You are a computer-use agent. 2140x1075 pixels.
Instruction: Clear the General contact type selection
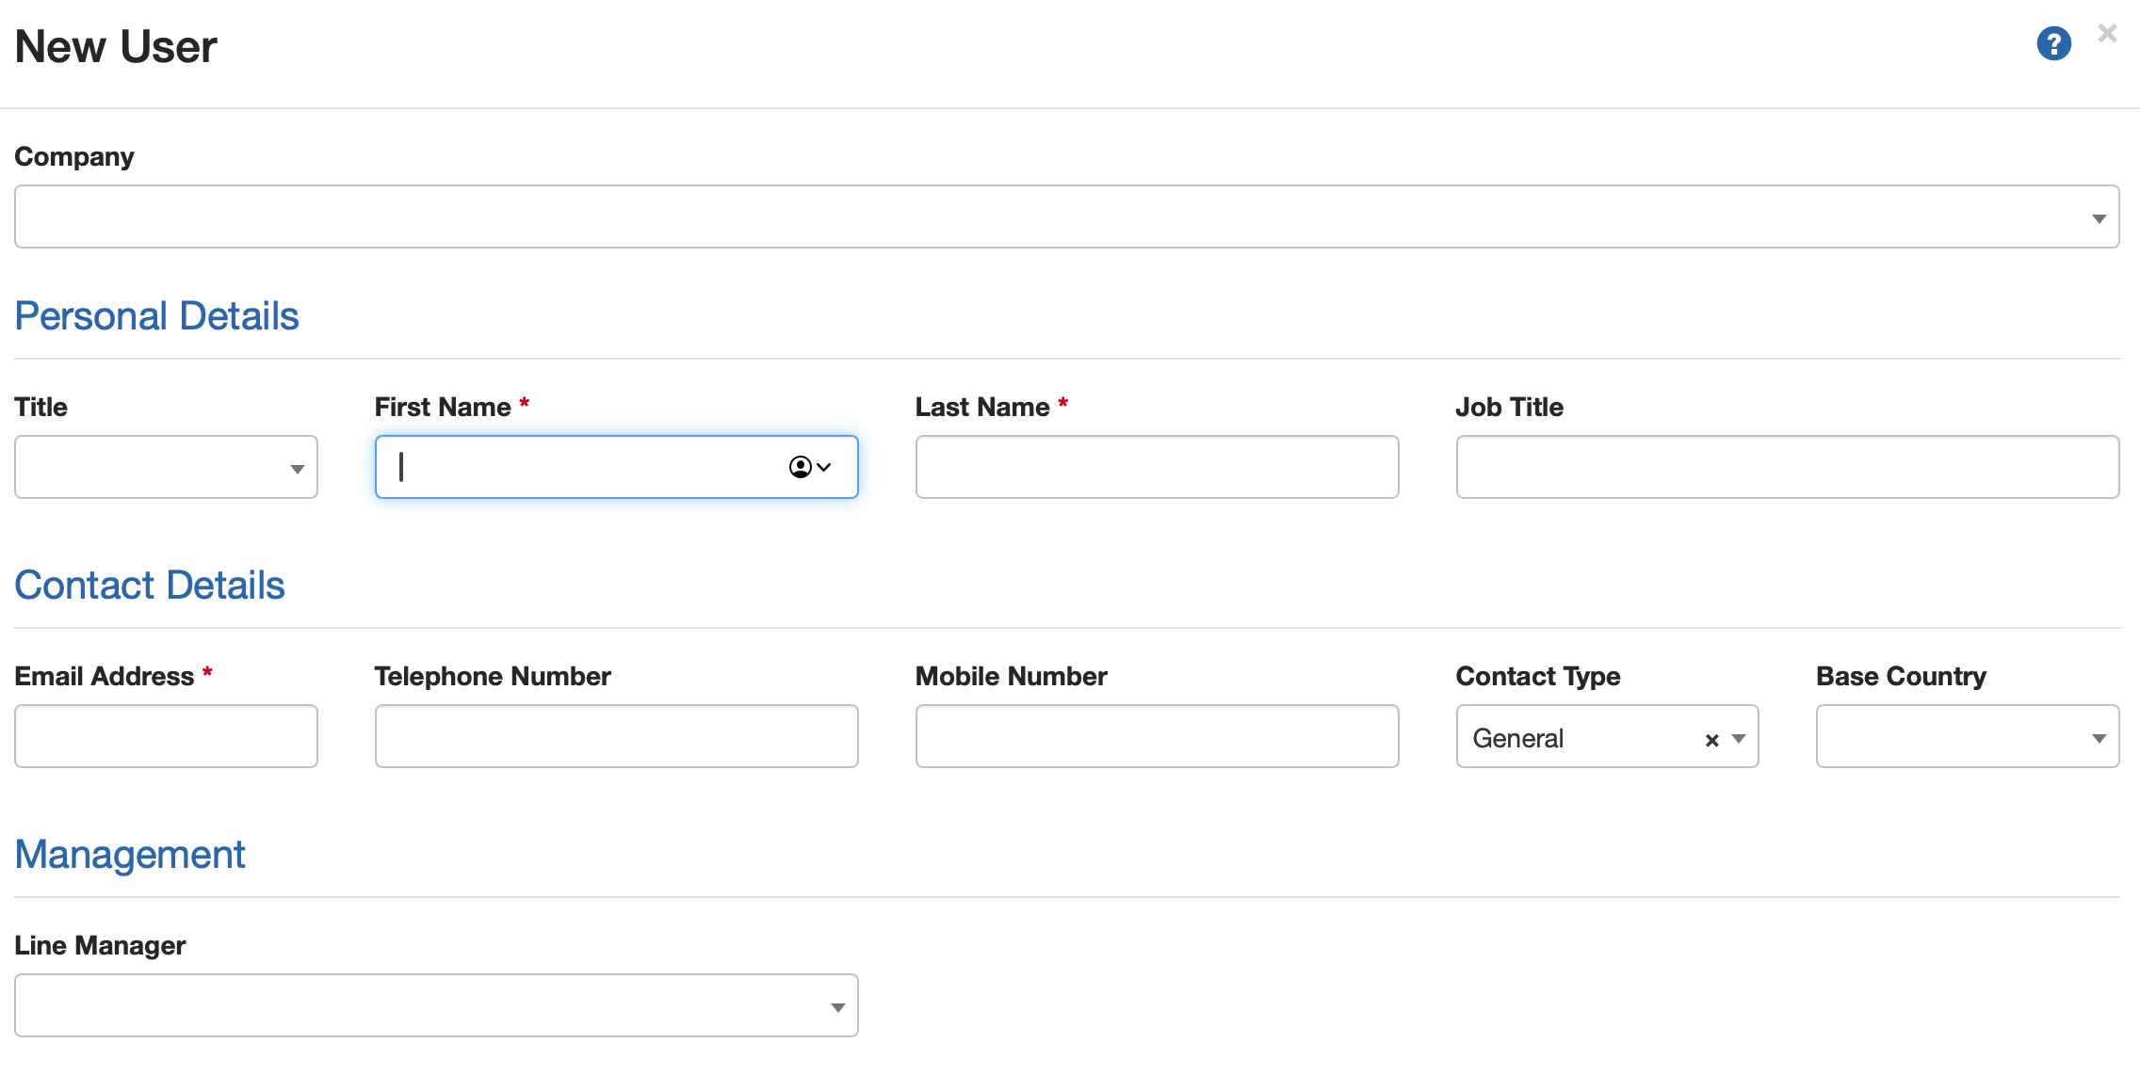pyautogui.click(x=1711, y=741)
